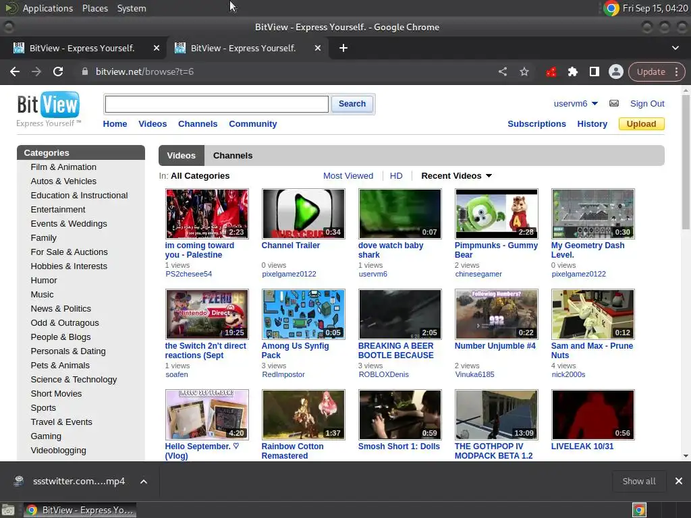
Task: Open Chrome's three-dot menu
Action: point(676,71)
